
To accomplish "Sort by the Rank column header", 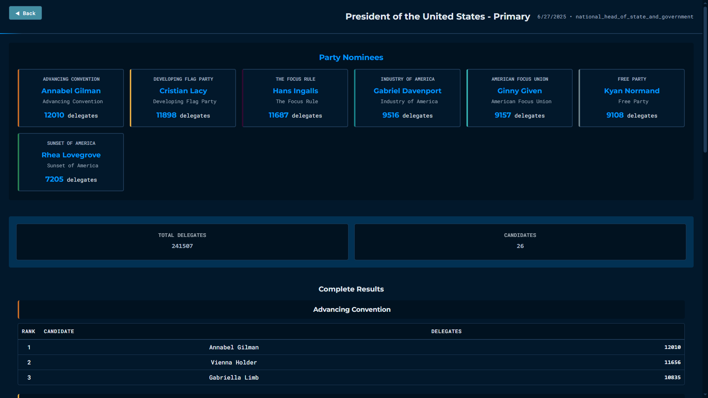I will click(28, 331).
